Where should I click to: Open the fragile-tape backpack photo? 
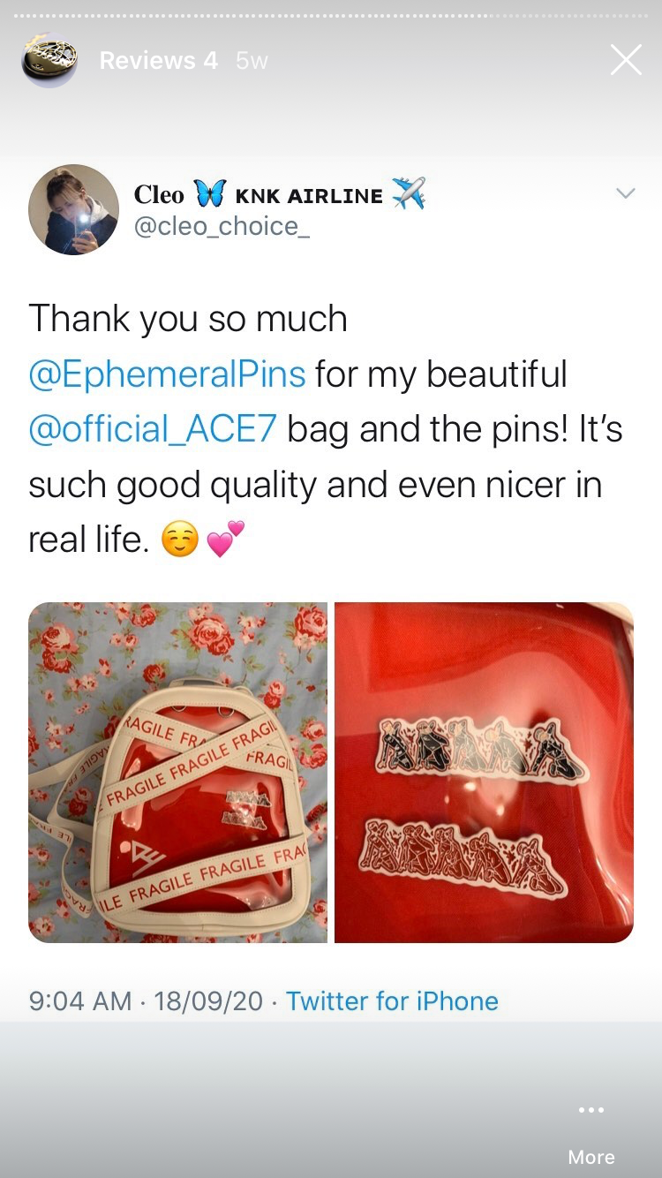pos(177,773)
